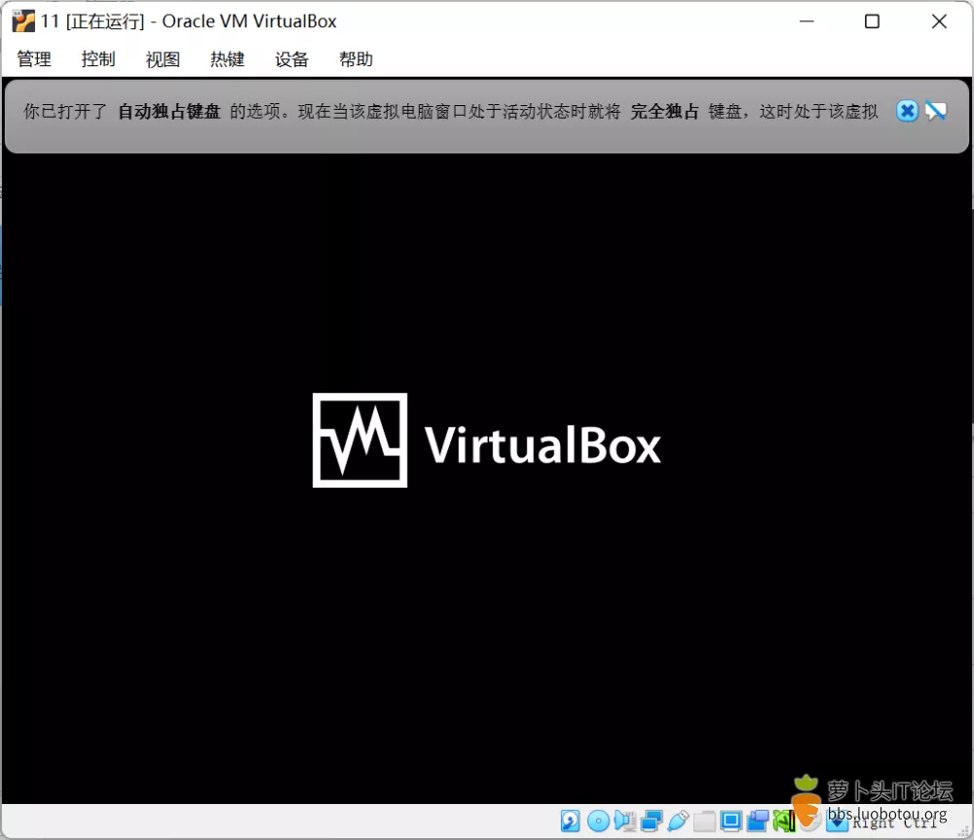This screenshot has height=840, width=974.
Task: Click the network adapter status icon
Action: tap(652, 821)
